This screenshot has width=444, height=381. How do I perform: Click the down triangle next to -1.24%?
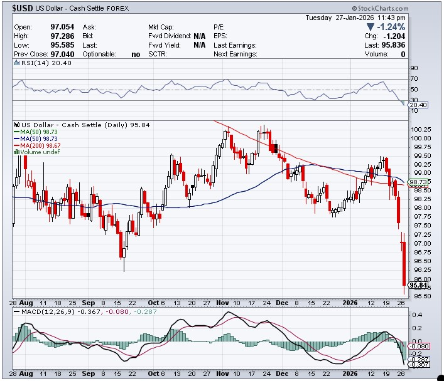click(370, 27)
